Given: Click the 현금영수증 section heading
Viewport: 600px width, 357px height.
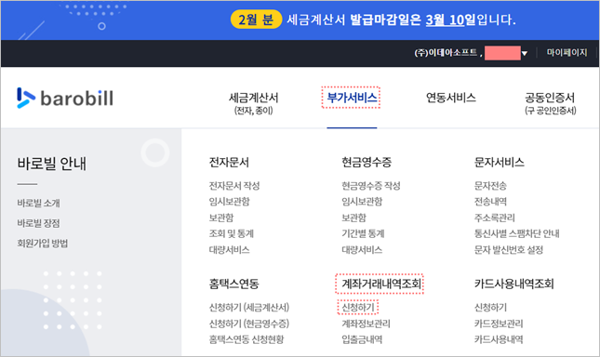Looking at the screenshot, I should point(367,162).
